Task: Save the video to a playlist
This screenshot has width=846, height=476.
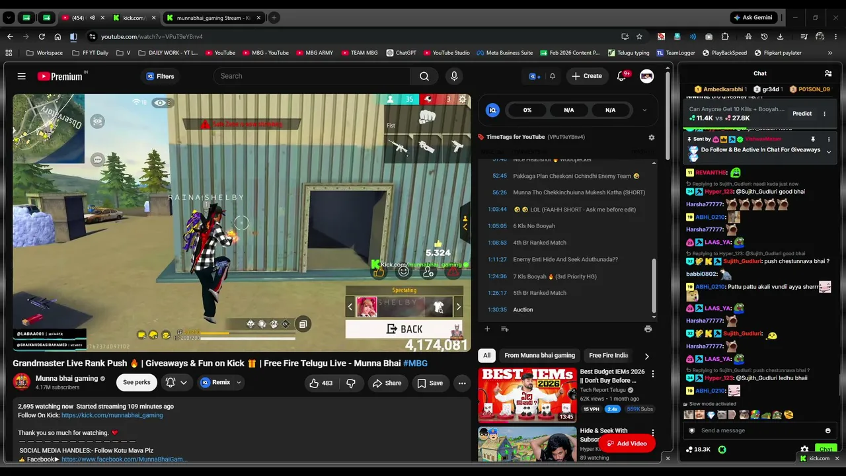Action: tap(430, 383)
